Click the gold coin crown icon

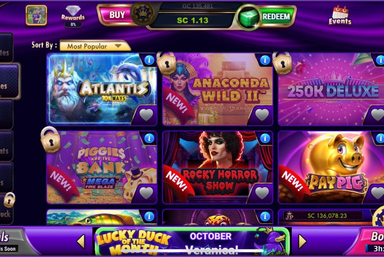(x=143, y=13)
